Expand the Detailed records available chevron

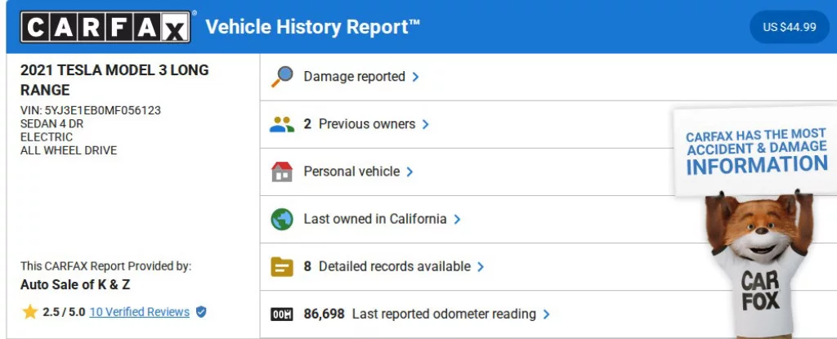[x=481, y=266]
